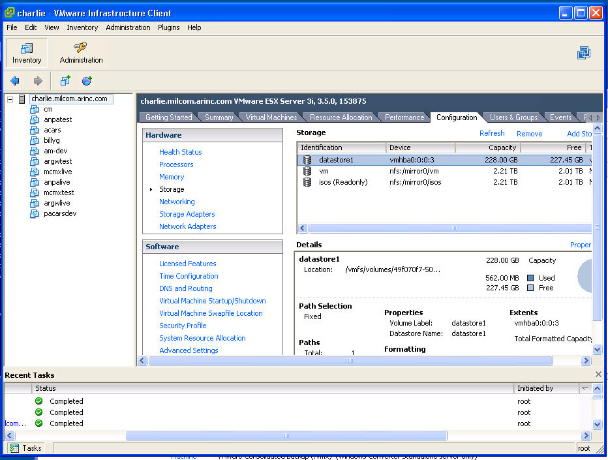The image size is (608, 460).
Task: Collapse the charlie.milcom.arinc.com tree node
Action: (10, 99)
